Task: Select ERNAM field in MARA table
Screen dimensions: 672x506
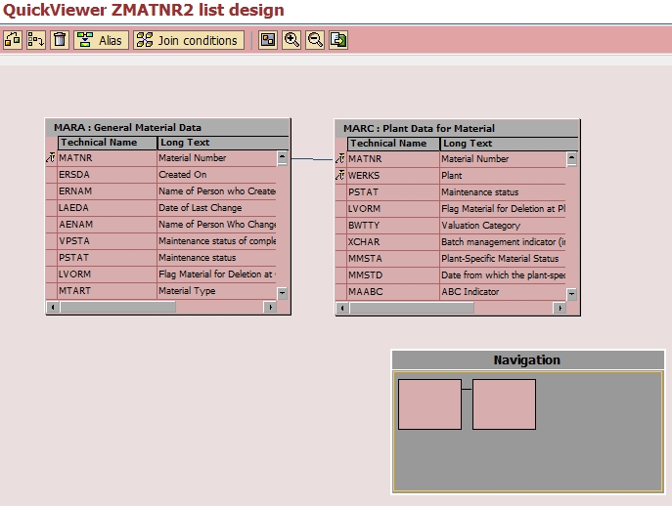Action: 108,191
